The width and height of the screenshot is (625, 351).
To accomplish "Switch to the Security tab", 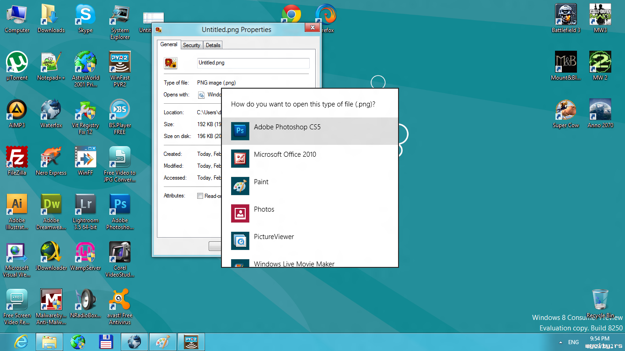I will pos(191,45).
